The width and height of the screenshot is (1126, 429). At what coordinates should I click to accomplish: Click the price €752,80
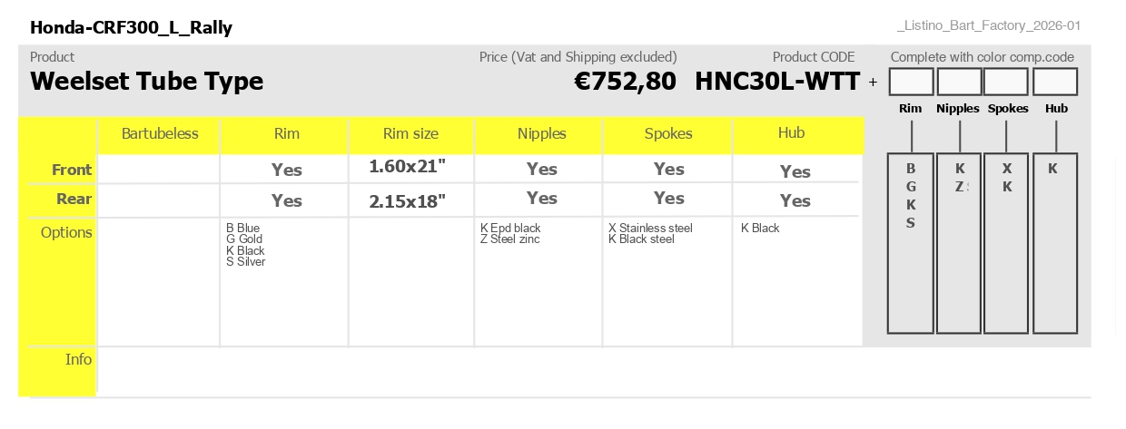(626, 82)
